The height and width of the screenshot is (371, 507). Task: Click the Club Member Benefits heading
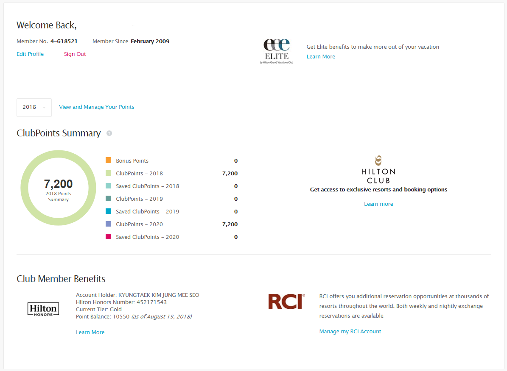tap(61, 279)
